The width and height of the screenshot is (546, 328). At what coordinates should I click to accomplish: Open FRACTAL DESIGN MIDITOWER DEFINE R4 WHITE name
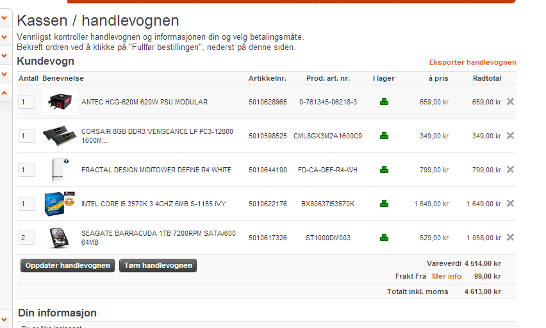point(156,170)
